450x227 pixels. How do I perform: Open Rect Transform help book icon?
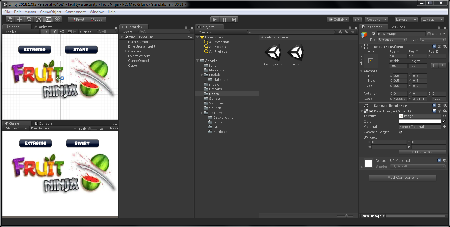(434, 46)
